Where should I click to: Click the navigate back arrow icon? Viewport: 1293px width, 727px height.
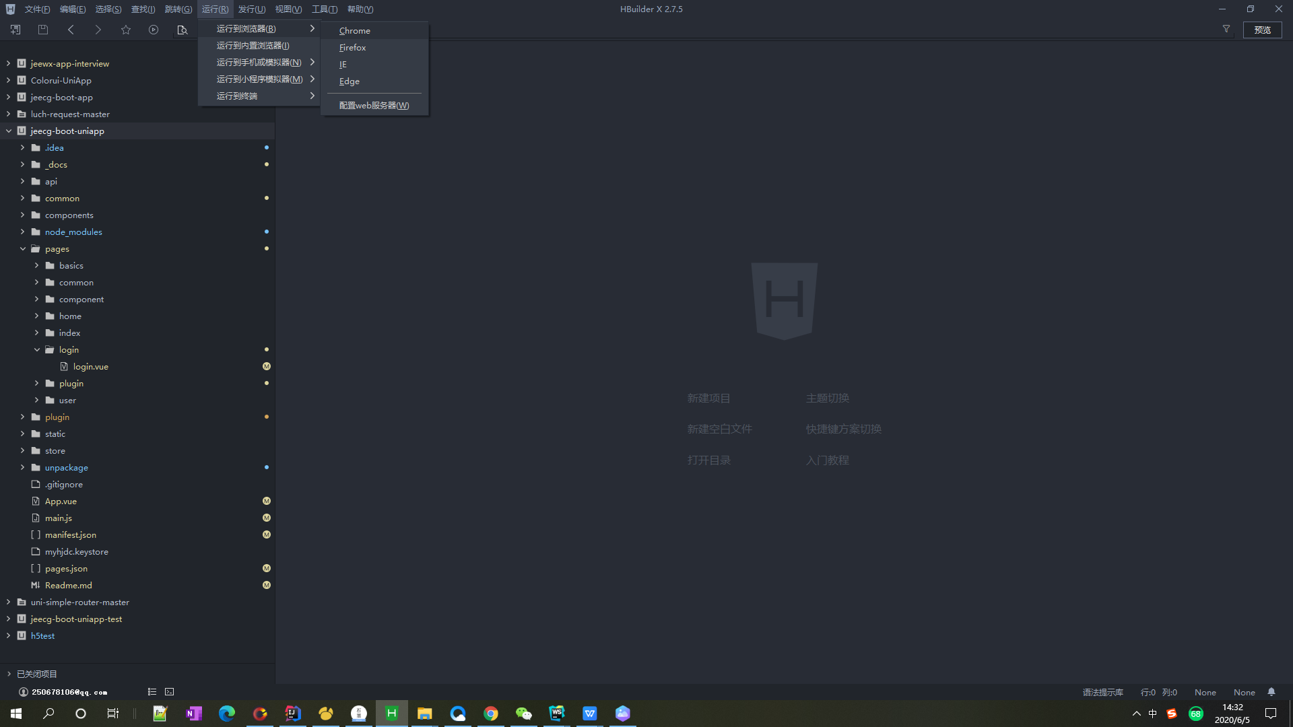click(x=71, y=30)
